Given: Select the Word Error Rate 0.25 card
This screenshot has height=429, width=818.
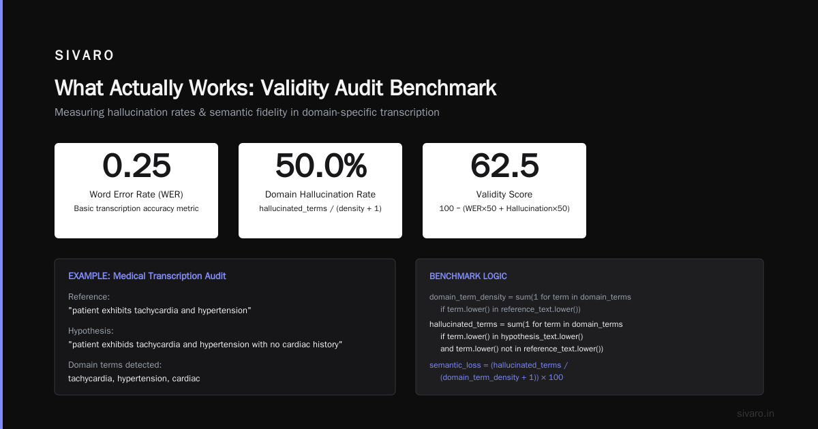Looking at the screenshot, I should (x=136, y=191).
